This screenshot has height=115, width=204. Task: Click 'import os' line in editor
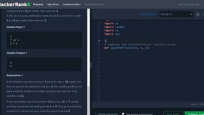(x=111, y=23)
